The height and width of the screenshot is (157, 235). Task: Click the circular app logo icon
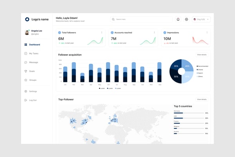coord(27,19)
